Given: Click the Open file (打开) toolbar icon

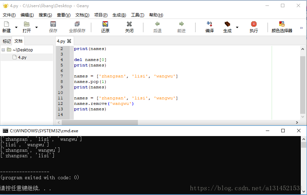Looking at the screenshot, I should 27,24.
